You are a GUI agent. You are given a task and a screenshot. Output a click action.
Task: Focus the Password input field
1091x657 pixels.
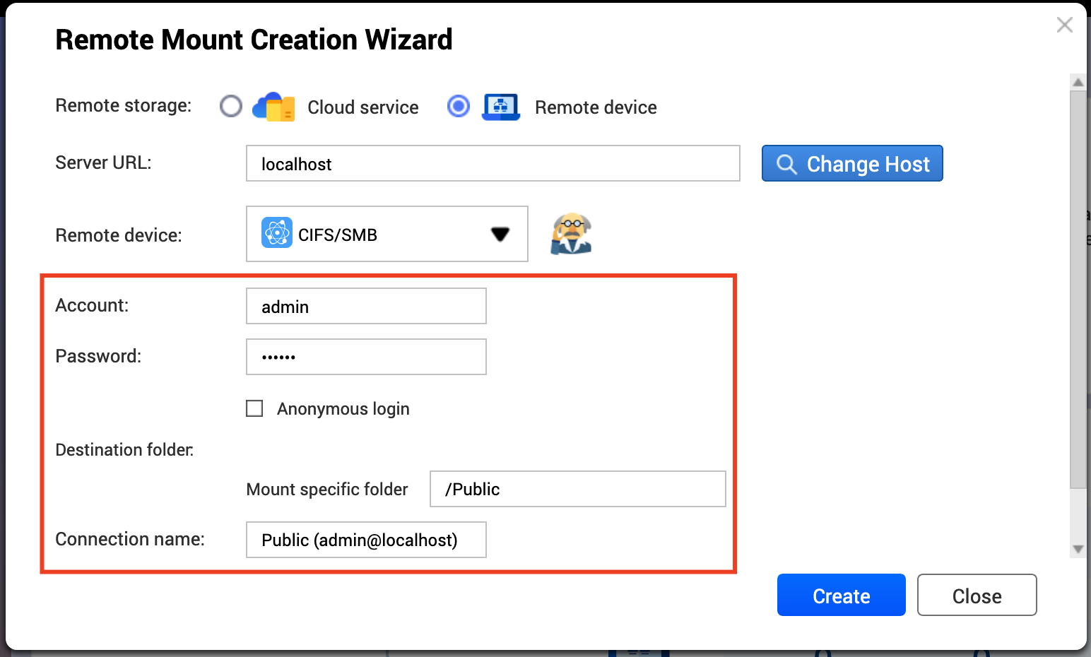366,357
